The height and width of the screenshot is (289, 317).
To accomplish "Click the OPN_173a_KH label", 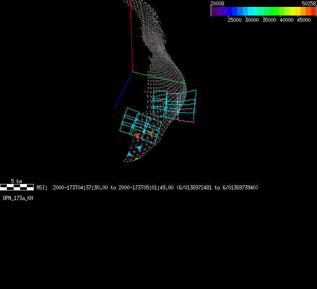I will [x=18, y=198].
